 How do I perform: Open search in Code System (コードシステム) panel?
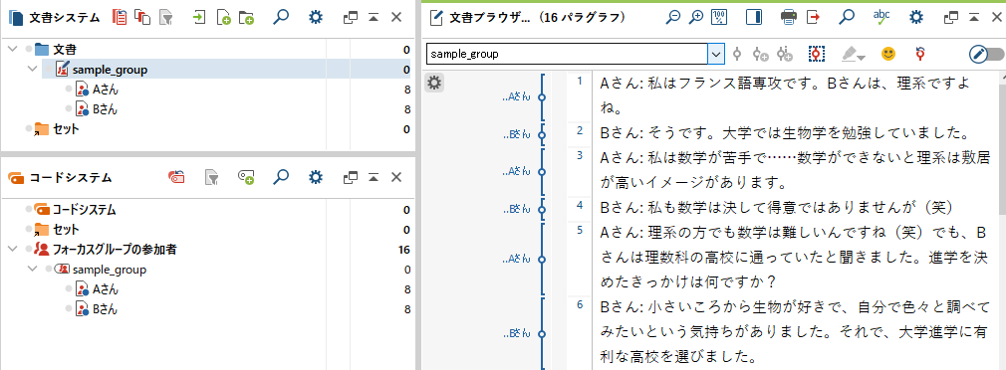pyautogui.click(x=280, y=177)
